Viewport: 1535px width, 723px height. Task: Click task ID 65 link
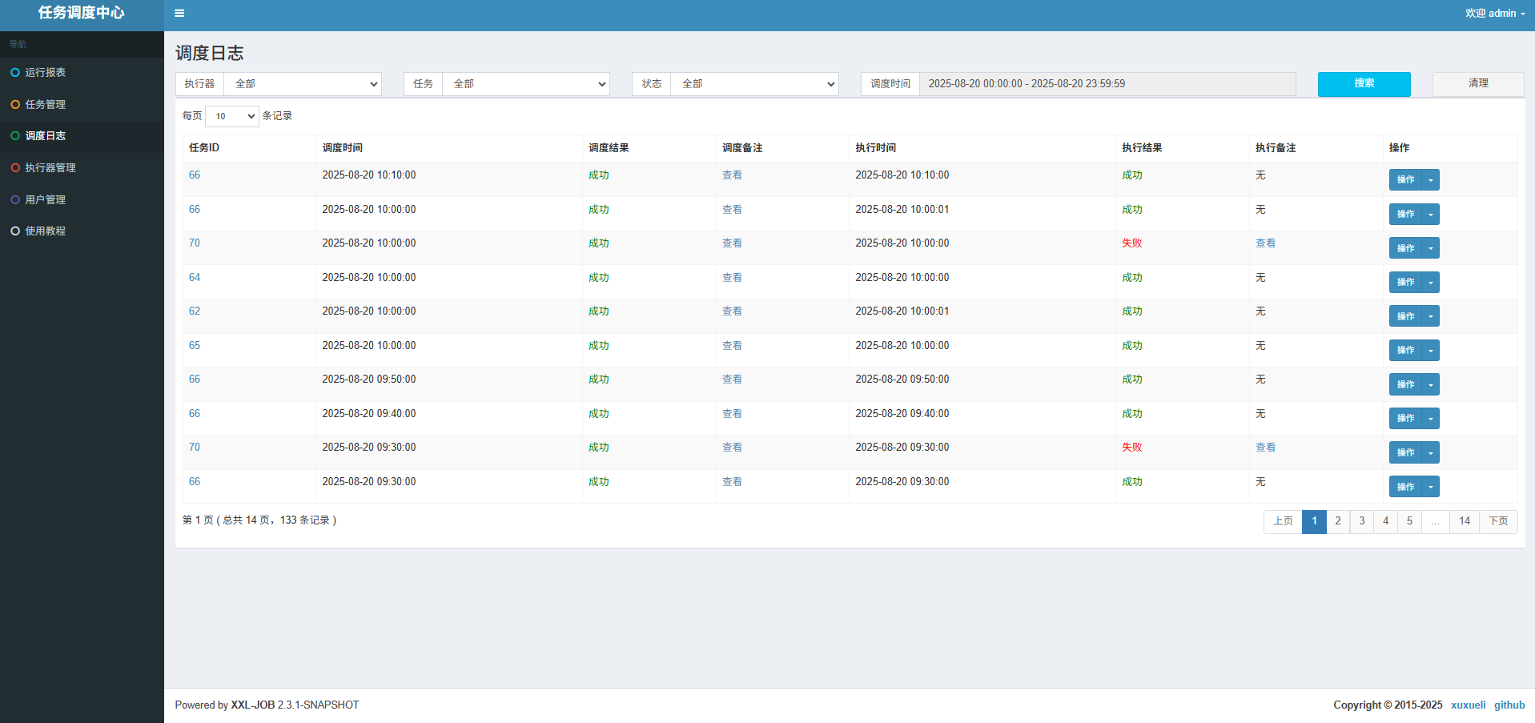point(195,346)
